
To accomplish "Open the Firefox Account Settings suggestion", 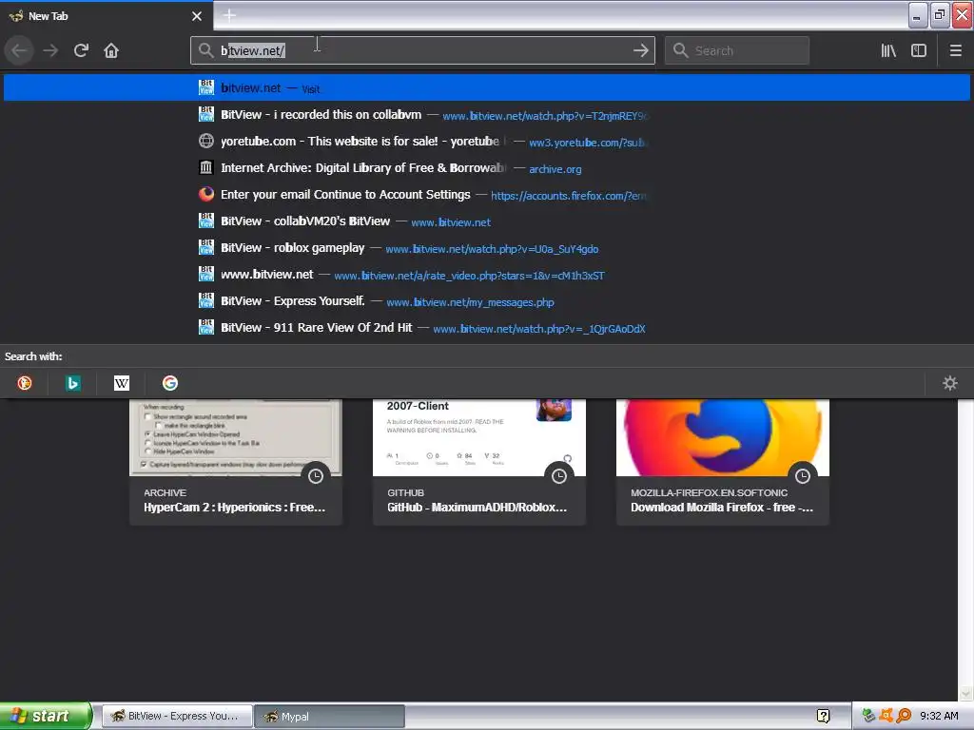I will coord(487,195).
